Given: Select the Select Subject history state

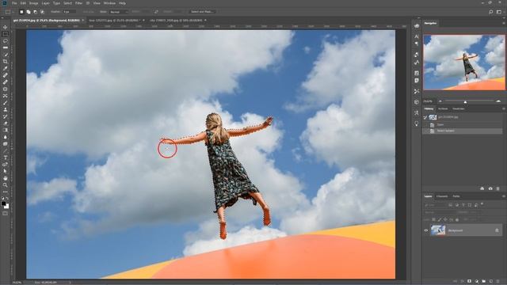Looking at the screenshot, I should tap(463, 131).
